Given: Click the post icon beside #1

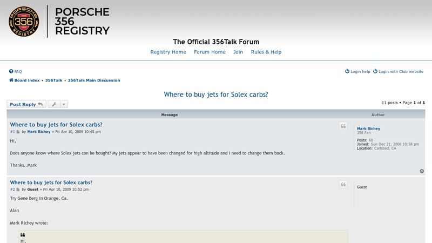Looking at the screenshot, I should 18,132.
